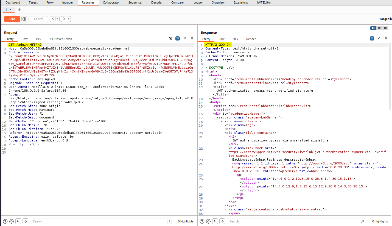Screen dimensions: 392x226
Task: Open JSON Web Token tab in Request
Action: click(61, 39)
